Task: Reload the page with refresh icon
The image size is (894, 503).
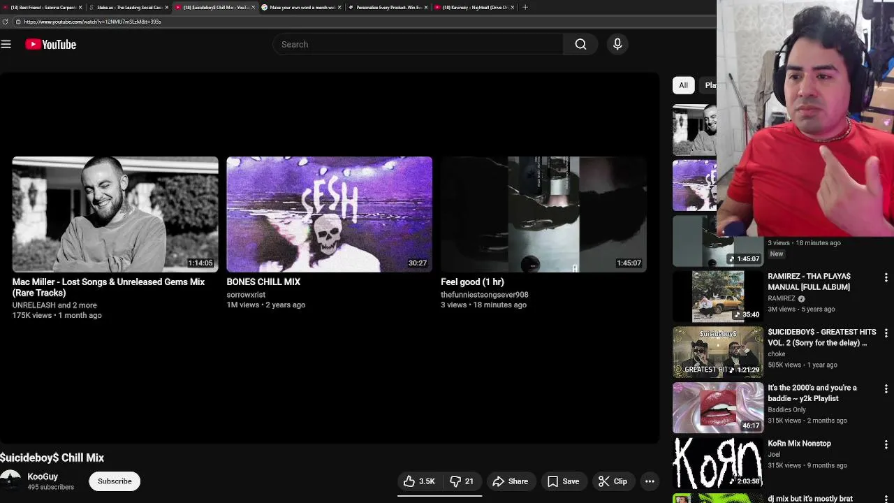Action: pyautogui.click(x=6, y=22)
